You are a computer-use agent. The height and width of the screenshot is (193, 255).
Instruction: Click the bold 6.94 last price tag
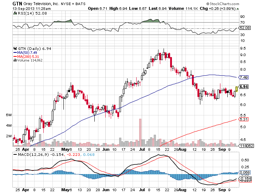click(244, 87)
